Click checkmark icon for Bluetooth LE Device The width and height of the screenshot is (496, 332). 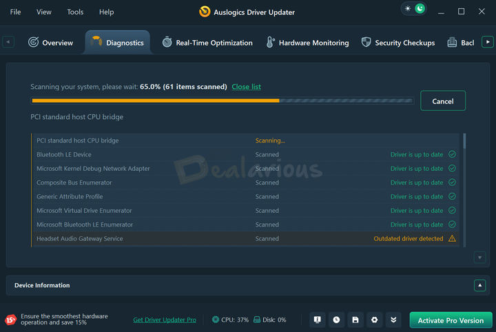point(452,154)
